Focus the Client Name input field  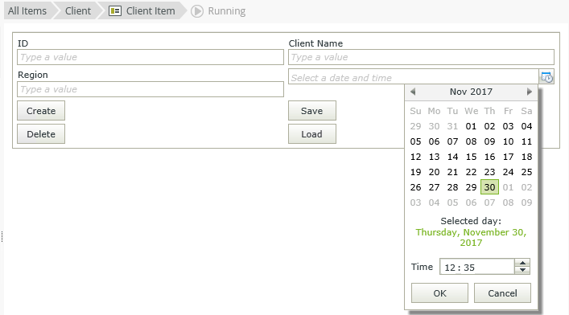[x=421, y=57]
